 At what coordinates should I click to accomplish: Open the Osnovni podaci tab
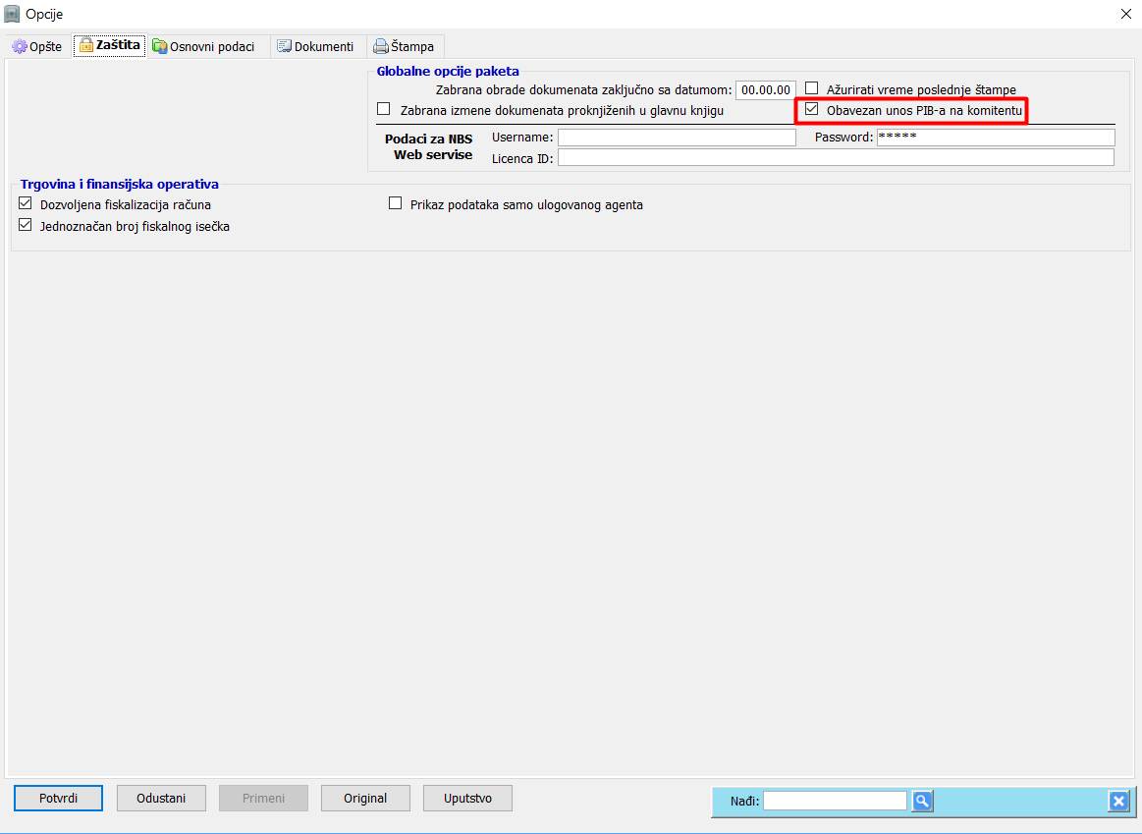209,46
